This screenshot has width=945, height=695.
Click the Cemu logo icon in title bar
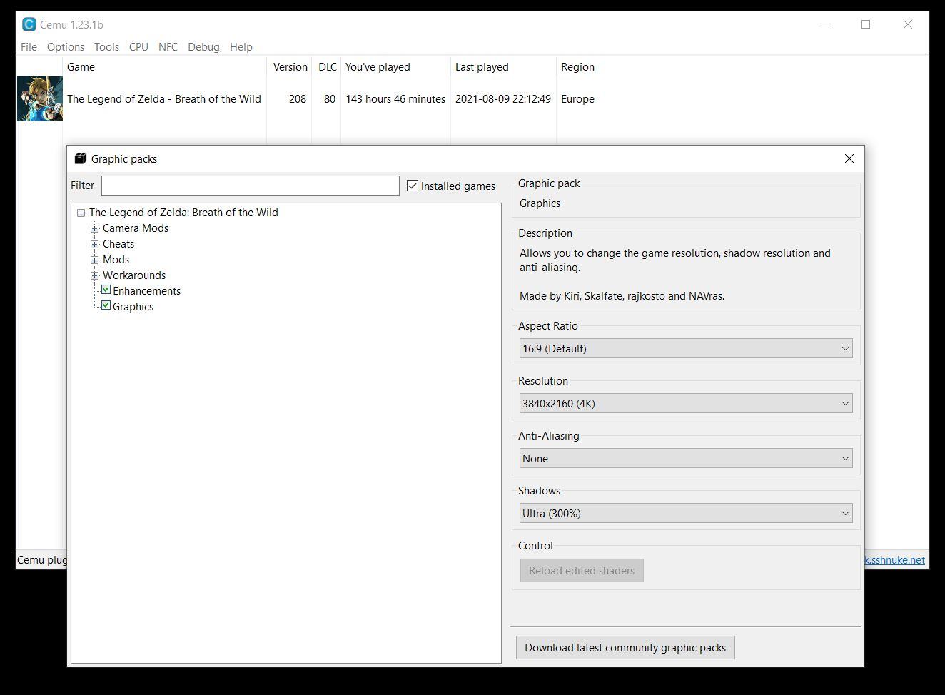click(29, 24)
